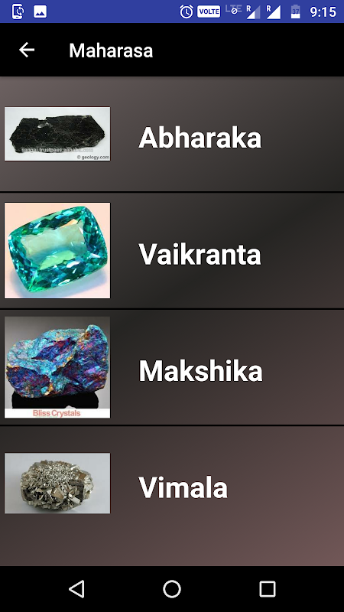This screenshot has width=344, height=612.
Task: Open the Abharaka list entry
Action: click(172, 134)
